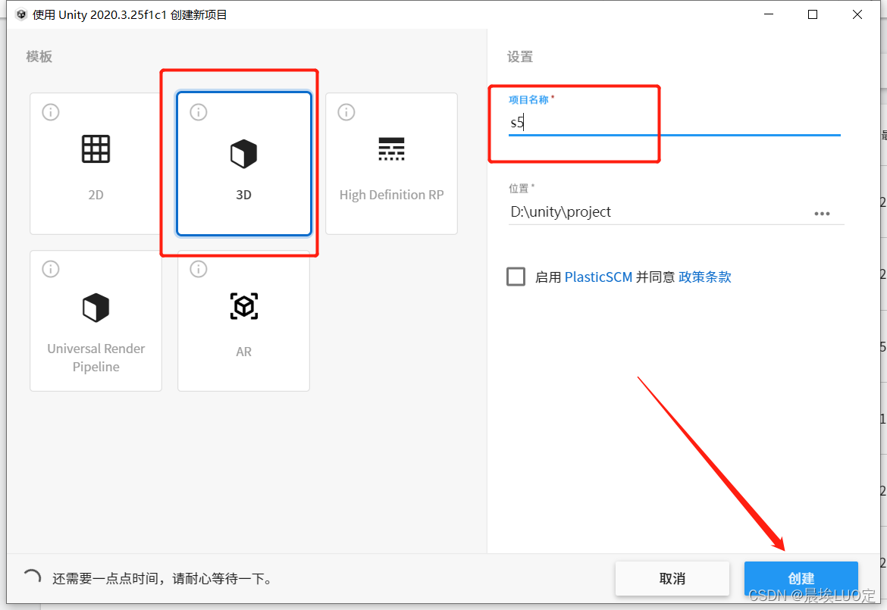Click the info icon on Universal Render Pipeline
This screenshot has width=887, height=610.
pos(50,268)
